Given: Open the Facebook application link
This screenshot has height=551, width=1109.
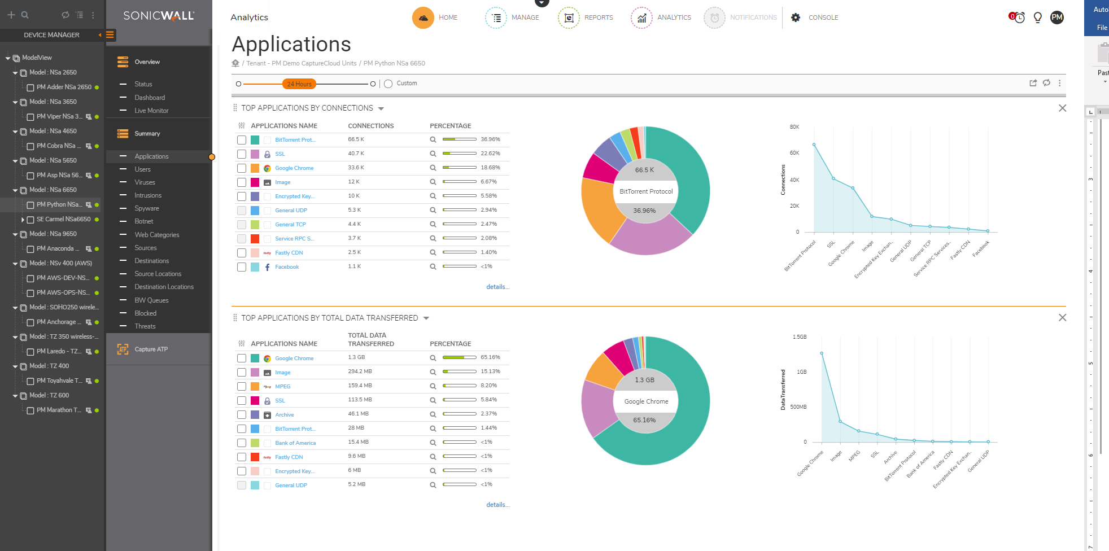Looking at the screenshot, I should (x=287, y=267).
